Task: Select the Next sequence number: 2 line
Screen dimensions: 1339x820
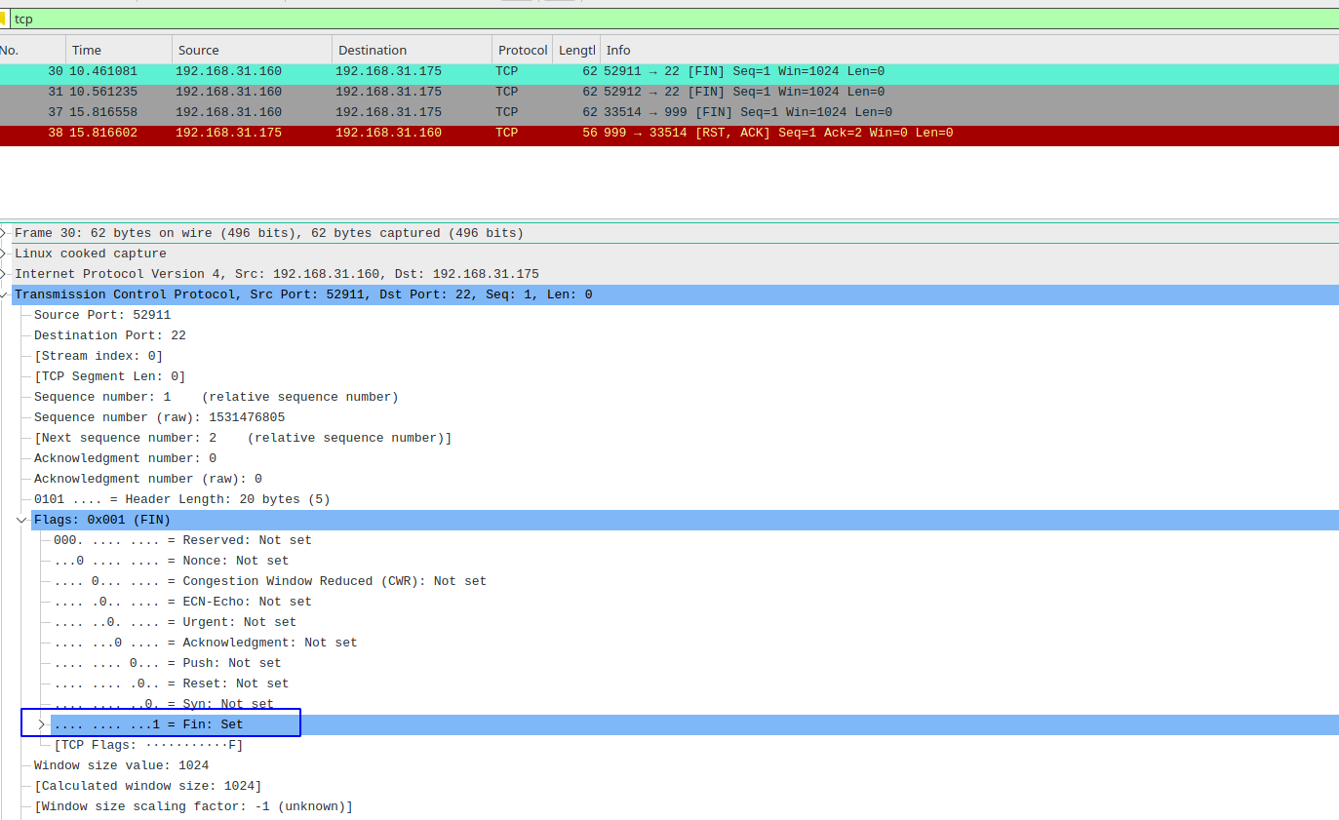Action: click(x=243, y=438)
